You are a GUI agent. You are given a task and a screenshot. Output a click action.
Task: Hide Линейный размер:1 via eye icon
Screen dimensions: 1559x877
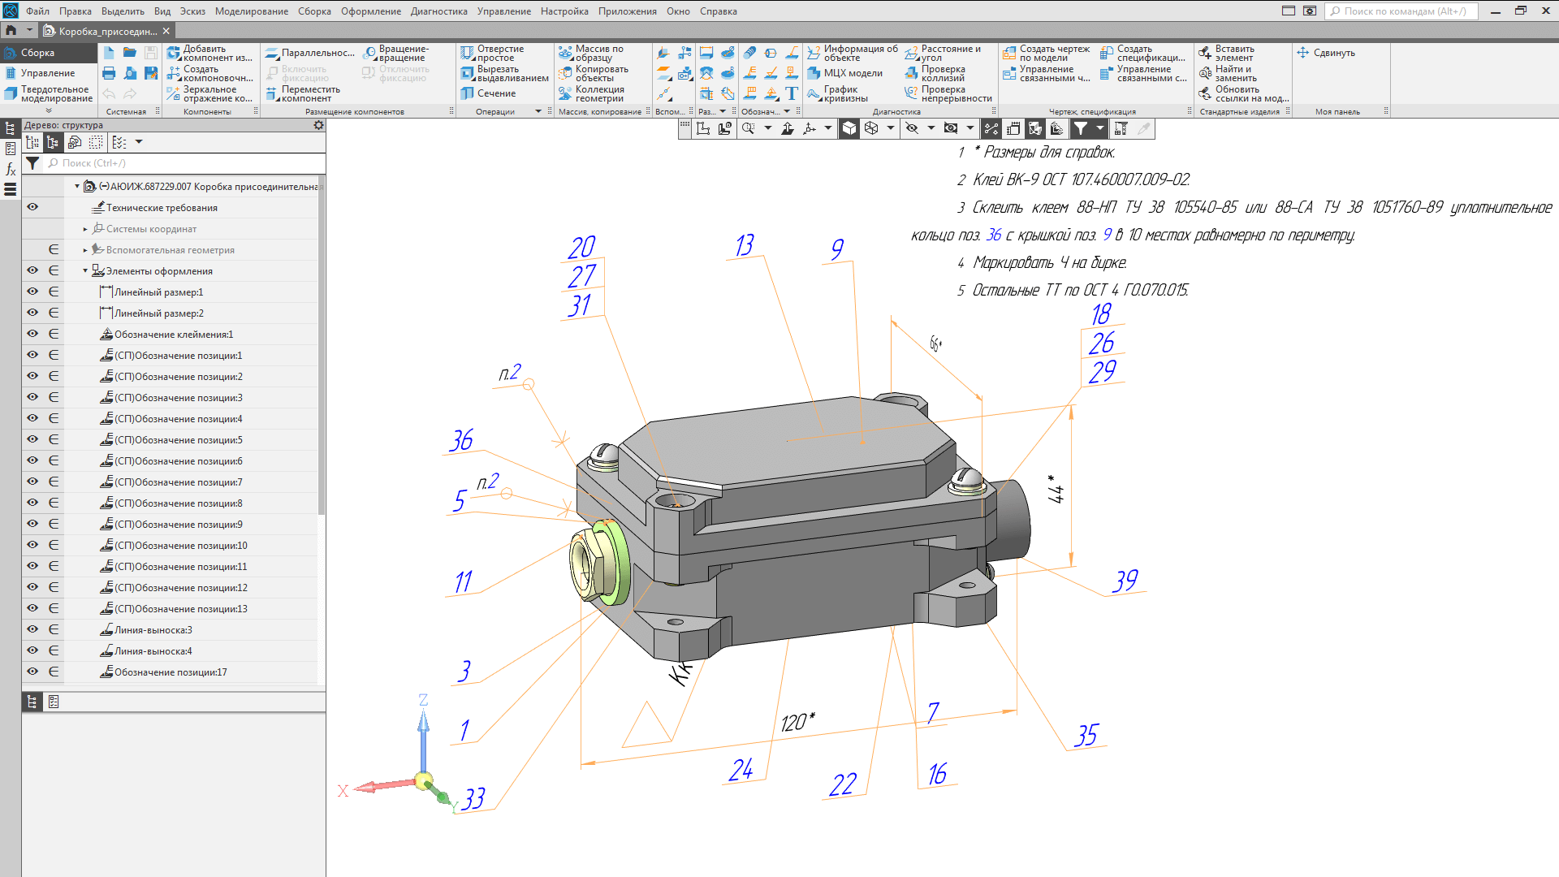(x=32, y=292)
